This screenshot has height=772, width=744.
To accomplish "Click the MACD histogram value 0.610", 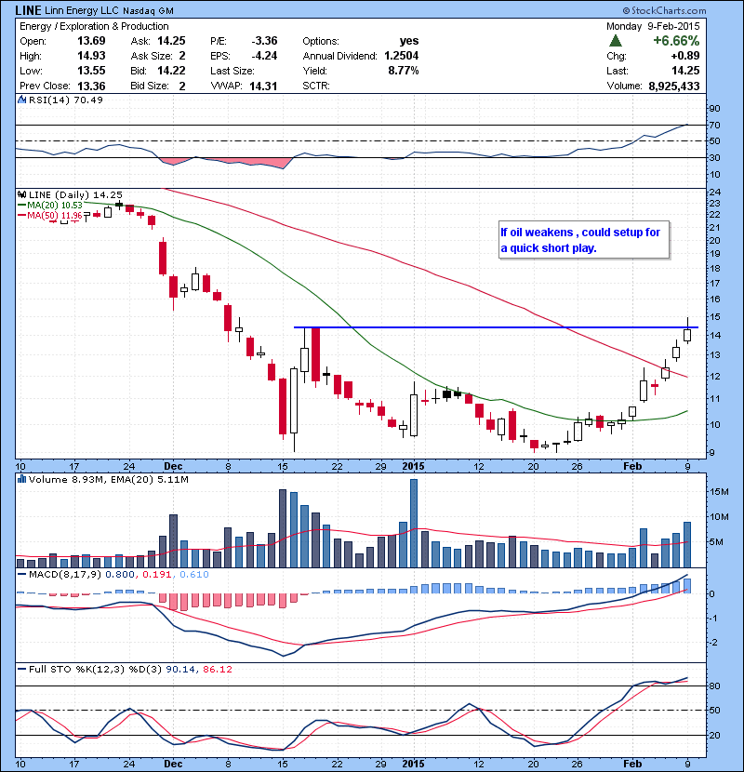I will coord(194,575).
